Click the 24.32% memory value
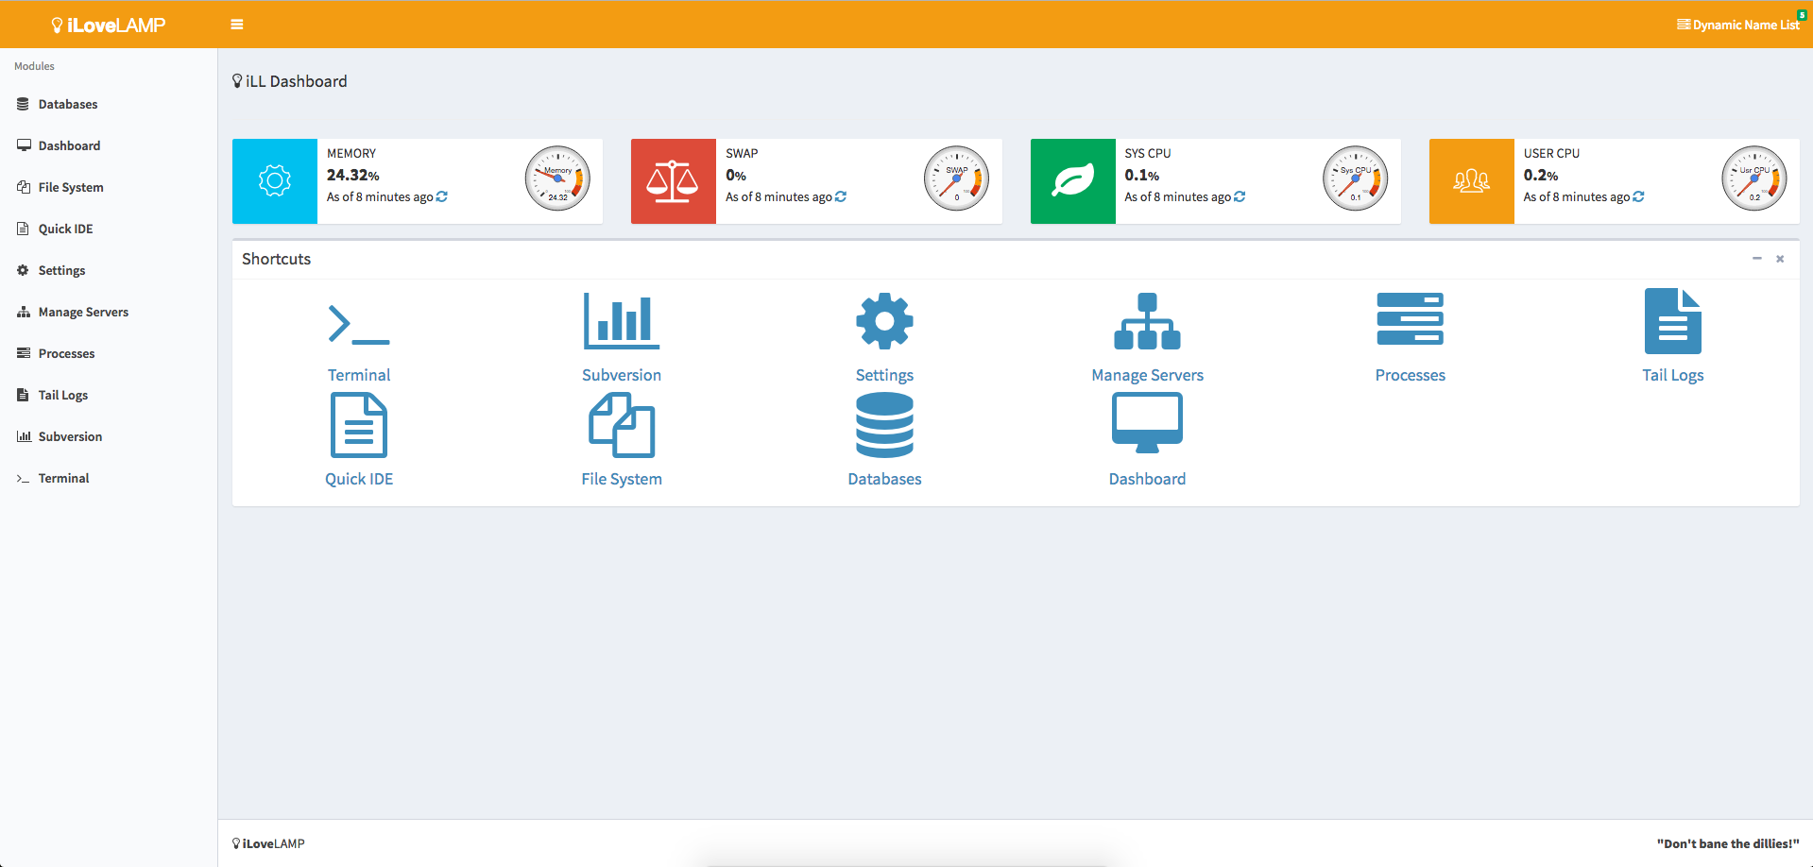Viewport: 1813px width, 867px height. 353,175
